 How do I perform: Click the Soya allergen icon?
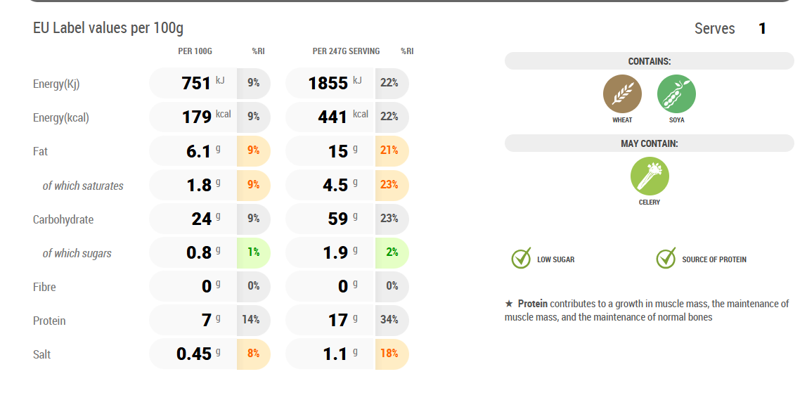pyautogui.click(x=676, y=94)
